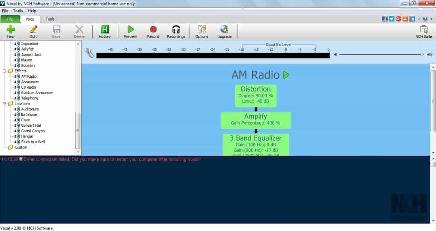Select the Stuck in a Well location
Viewport: 436px width, 231px height.
[x=33, y=142]
